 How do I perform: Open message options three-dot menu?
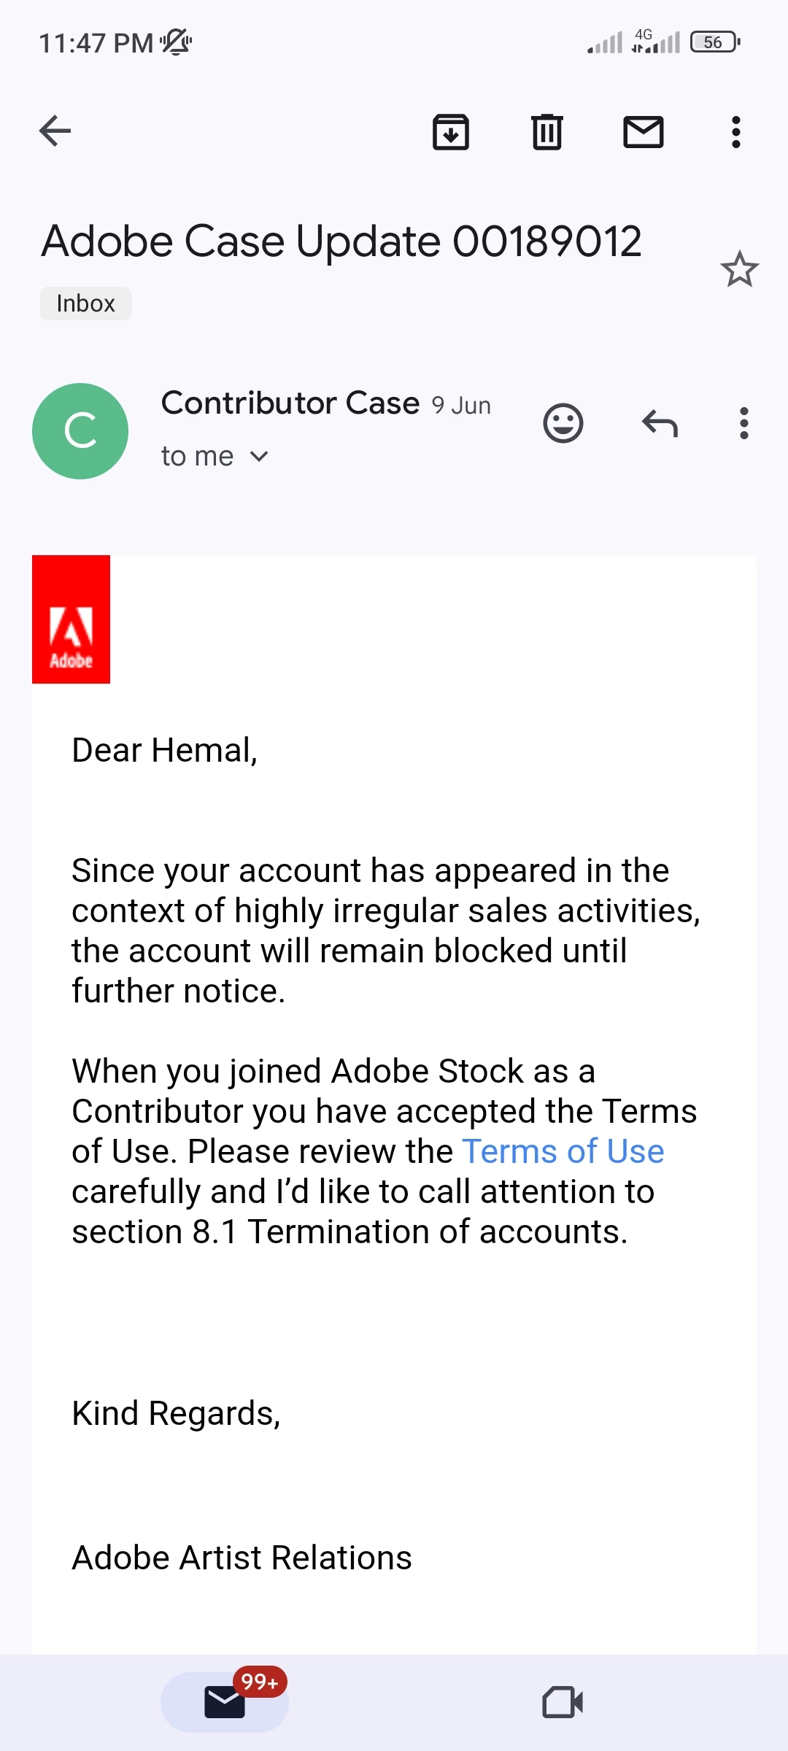[743, 423]
